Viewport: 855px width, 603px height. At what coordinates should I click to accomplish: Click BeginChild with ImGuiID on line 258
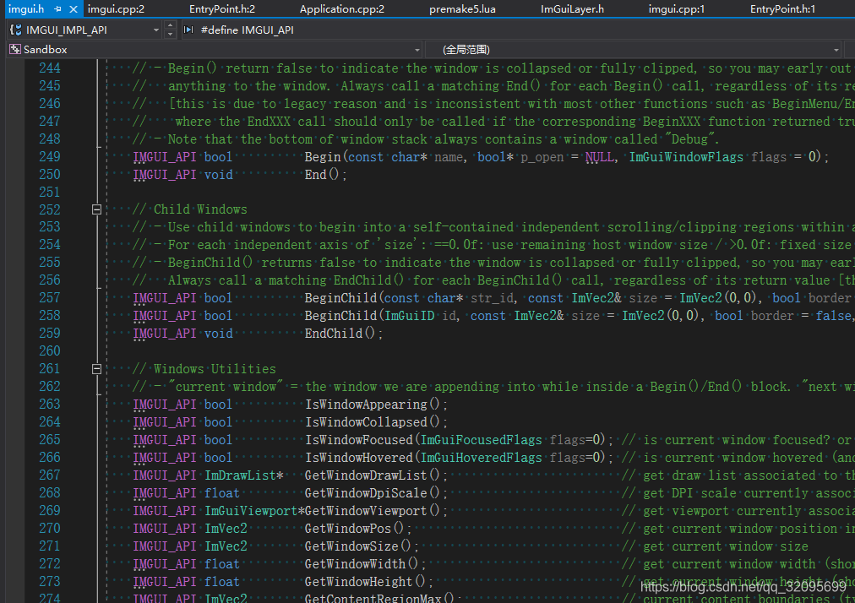coord(340,316)
